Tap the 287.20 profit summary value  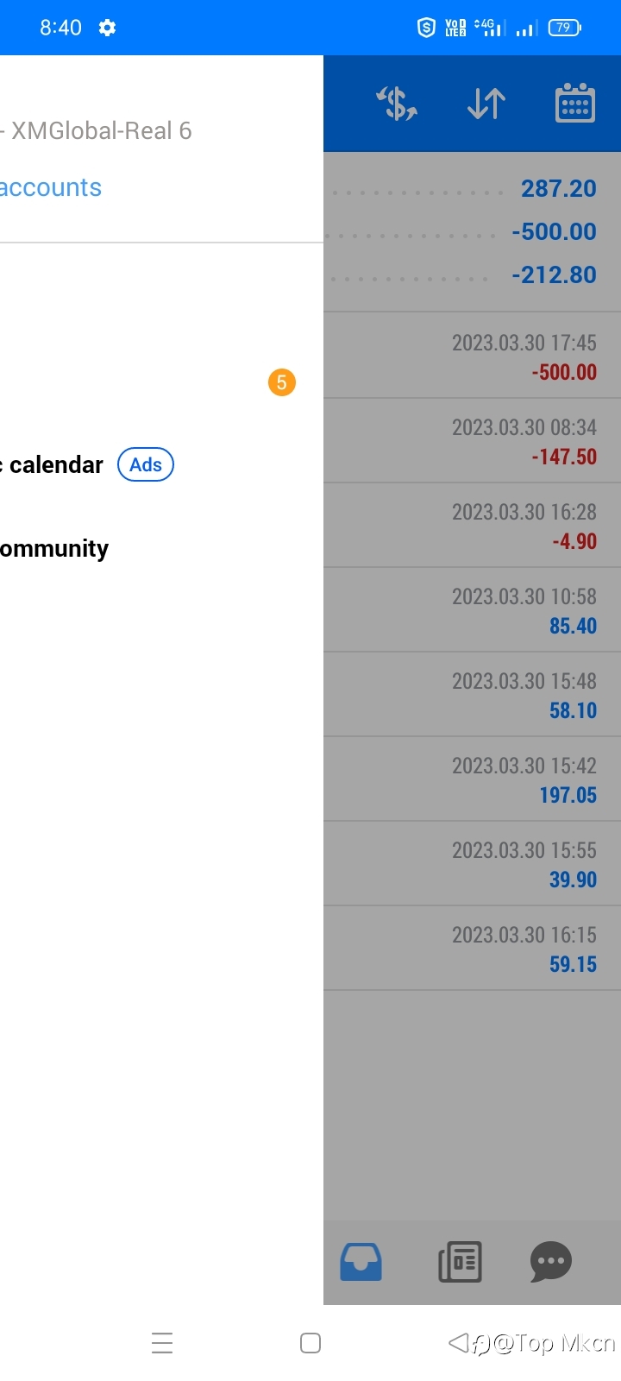coord(558,188)
